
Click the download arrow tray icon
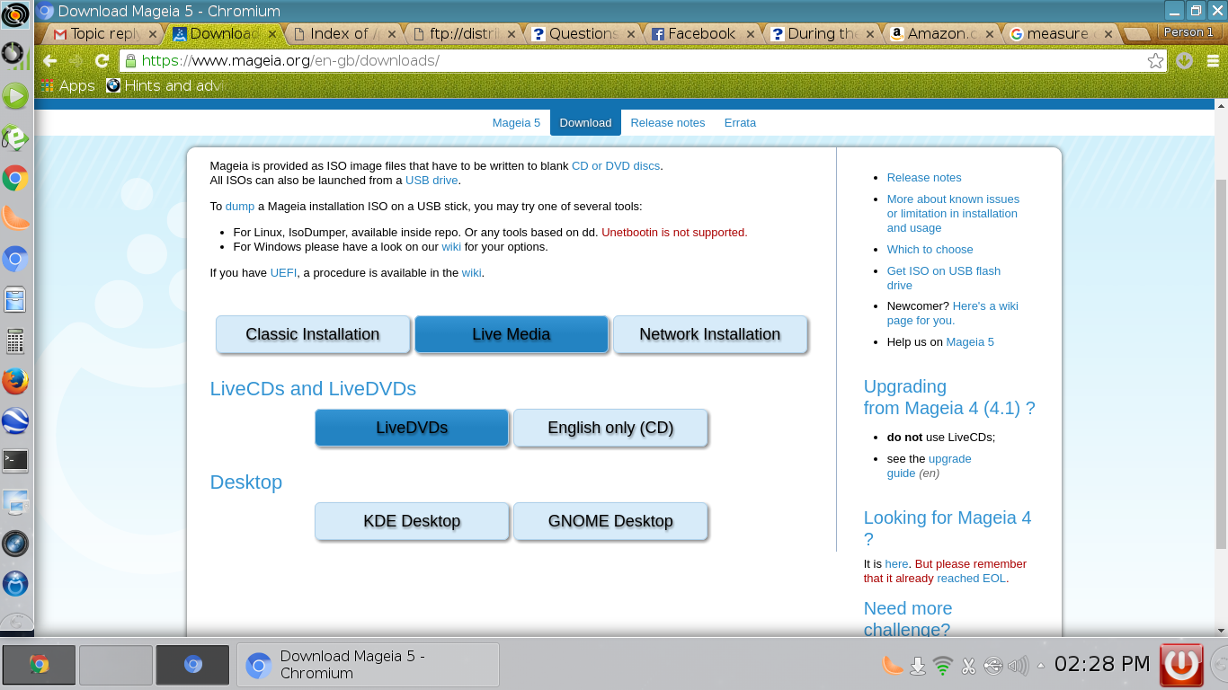[918, 666]
